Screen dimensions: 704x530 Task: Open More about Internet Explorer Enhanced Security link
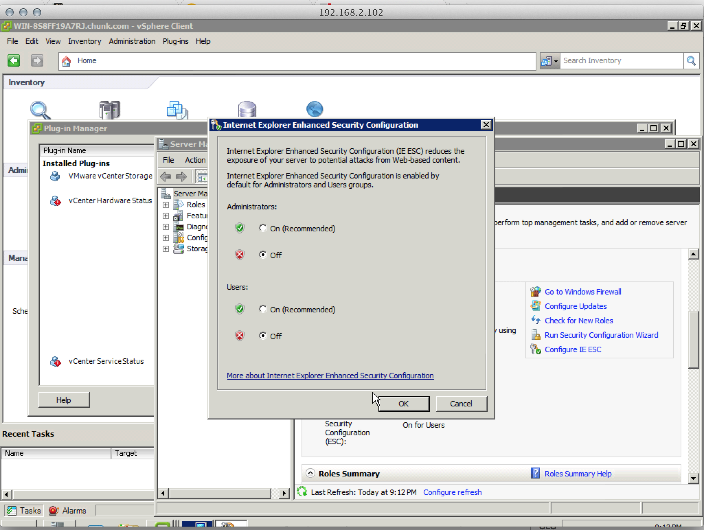tap(330, 376)
